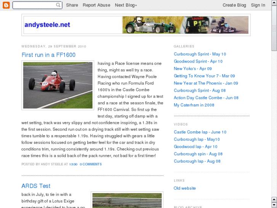Open New Year at The Phoenix - Jan 09
The image size is (277, 208).
pos(206,83)
